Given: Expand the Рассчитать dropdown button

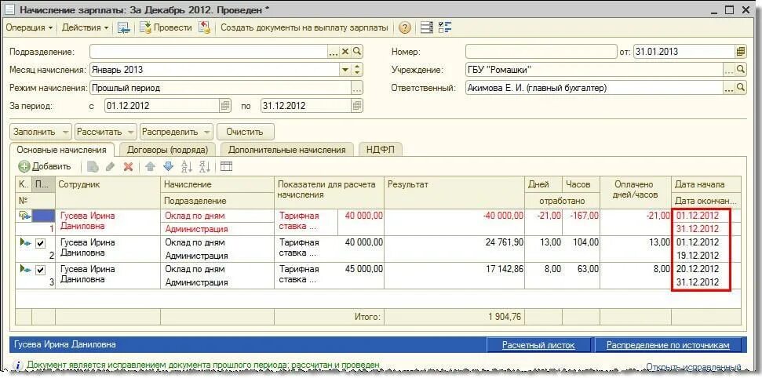Looking at the screenshot, I should point(131,132).
